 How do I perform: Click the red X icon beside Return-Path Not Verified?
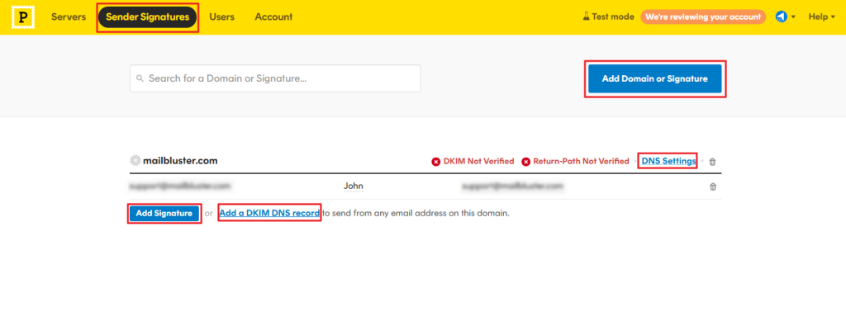[x=526, y=162]
